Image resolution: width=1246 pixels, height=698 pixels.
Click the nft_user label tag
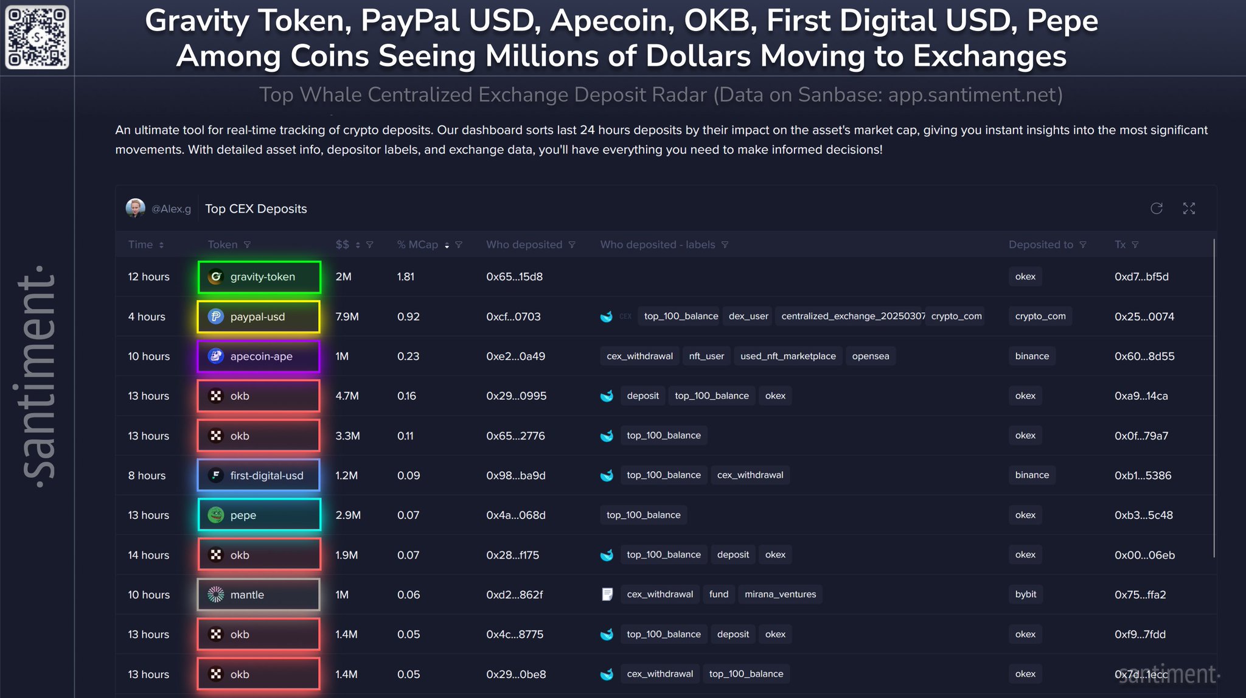(706, 356)
